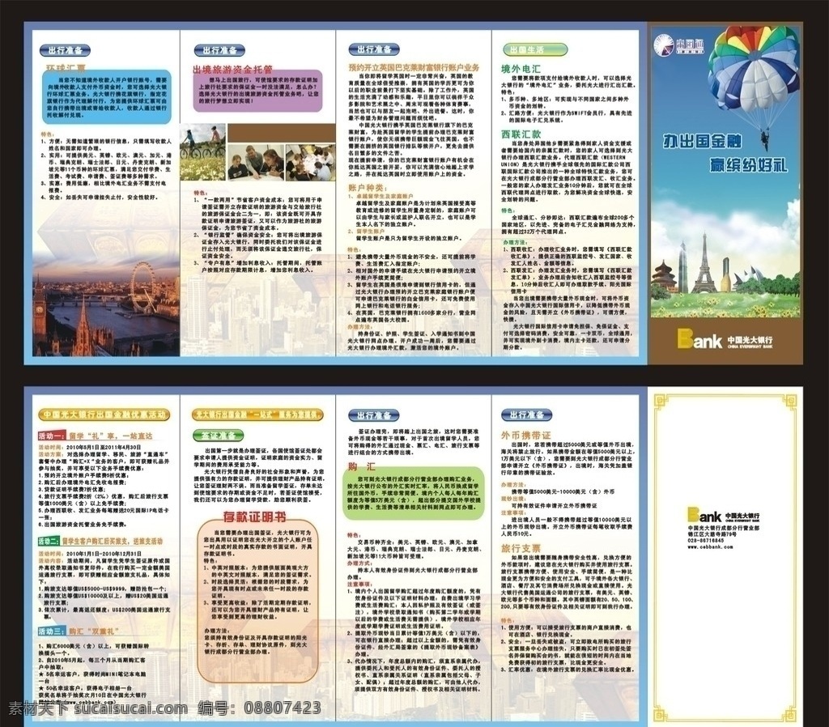Click the green rounded text box under 购汇
829x727 pixels.
(414, 493)
